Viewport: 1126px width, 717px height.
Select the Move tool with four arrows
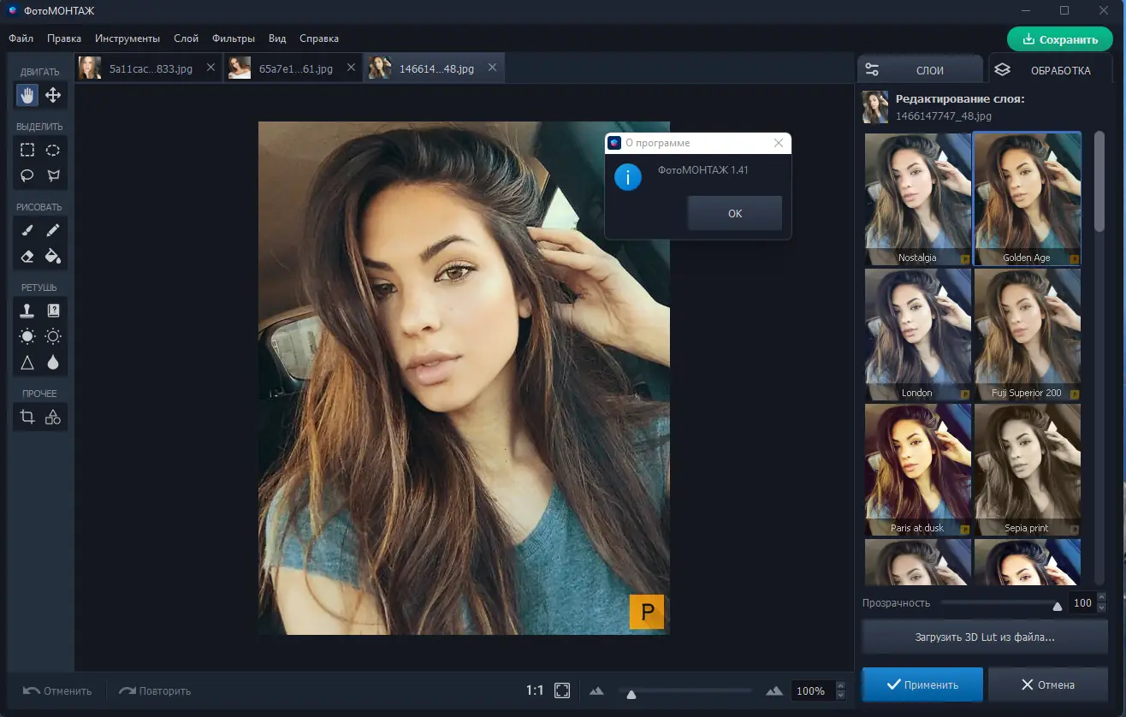pyautogui.click(x=53, y=95)
